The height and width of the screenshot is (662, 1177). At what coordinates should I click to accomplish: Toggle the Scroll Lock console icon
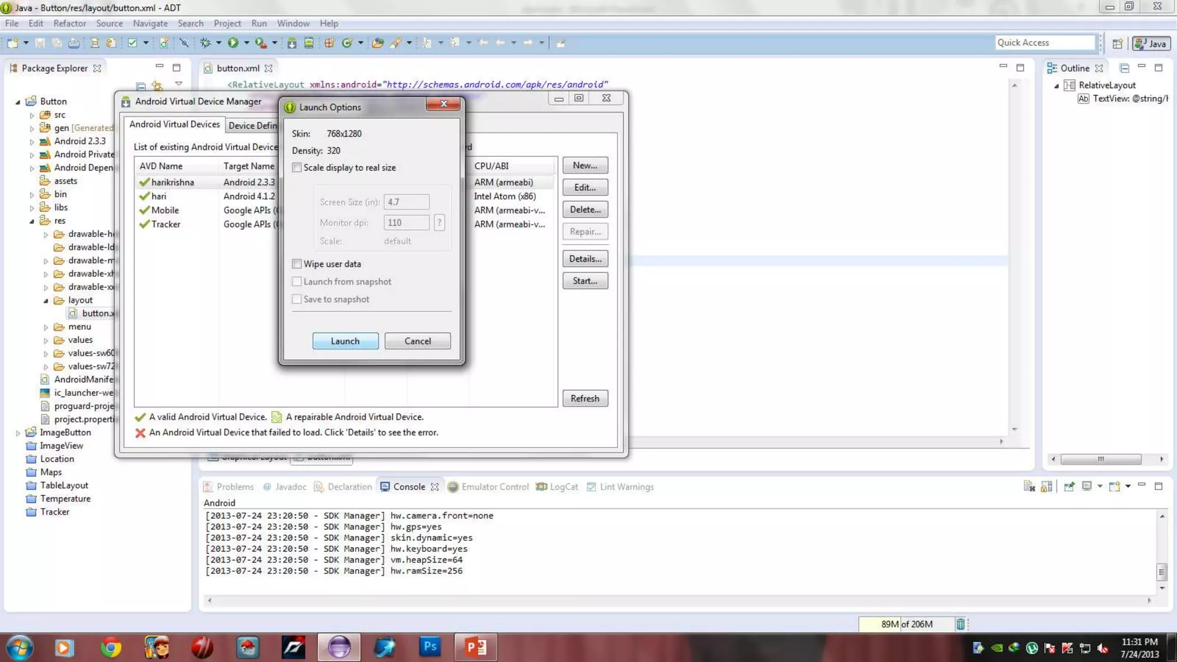(x=1047, y=487)
